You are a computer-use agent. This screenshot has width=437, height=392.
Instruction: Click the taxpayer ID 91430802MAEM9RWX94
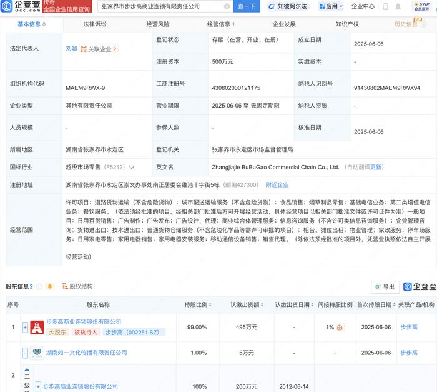tap(387, 88)
